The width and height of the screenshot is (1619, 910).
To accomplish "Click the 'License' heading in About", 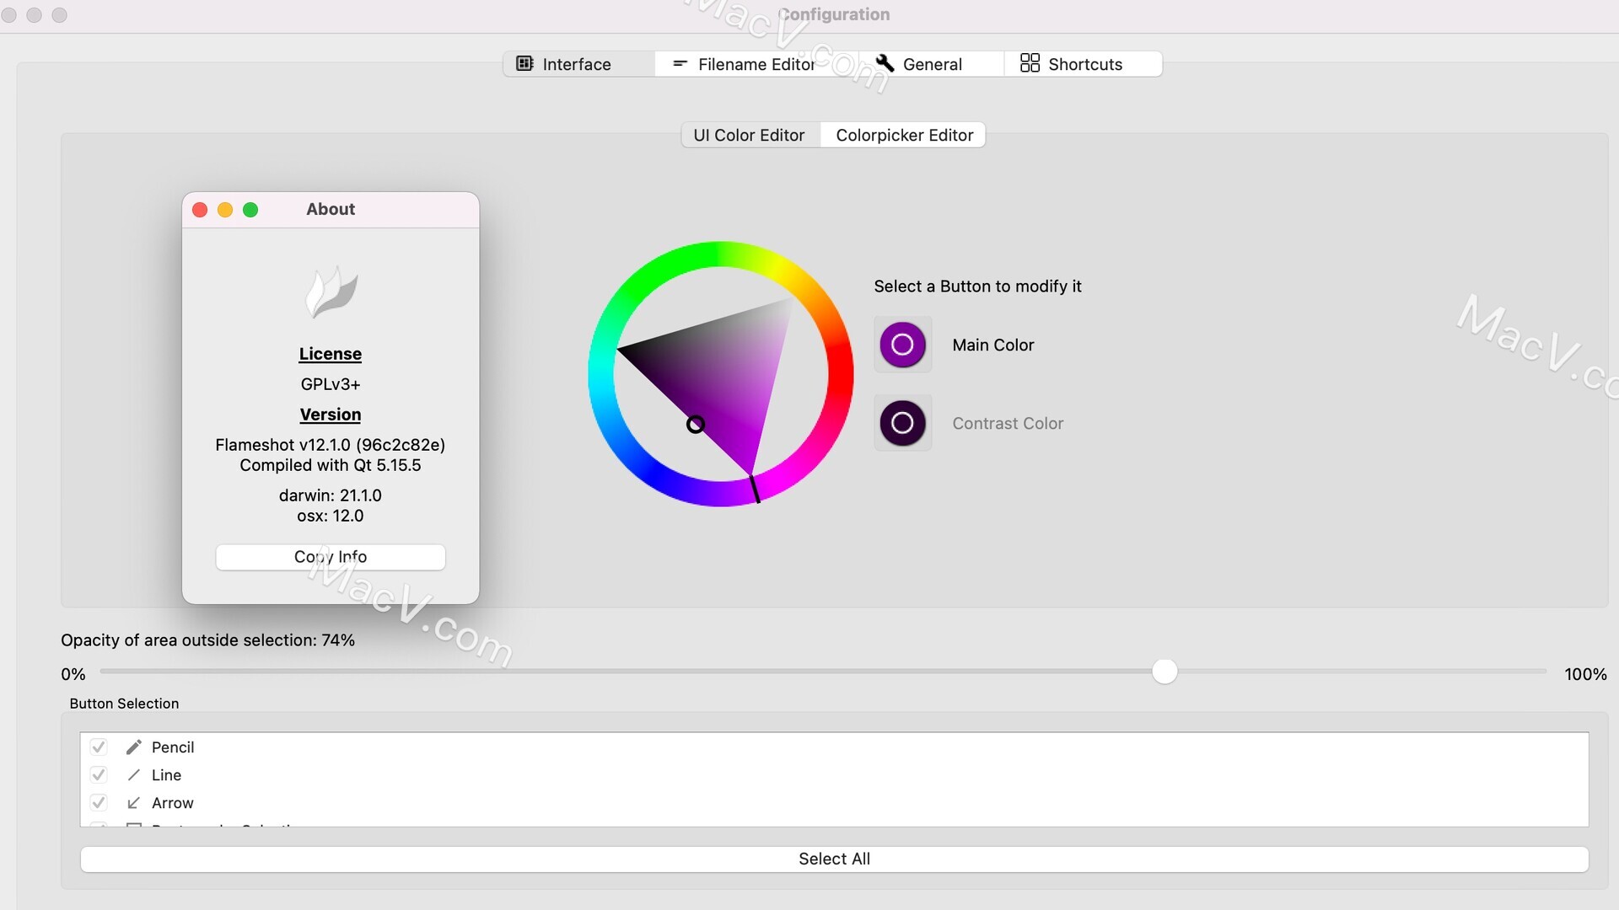I will point(331,354).
